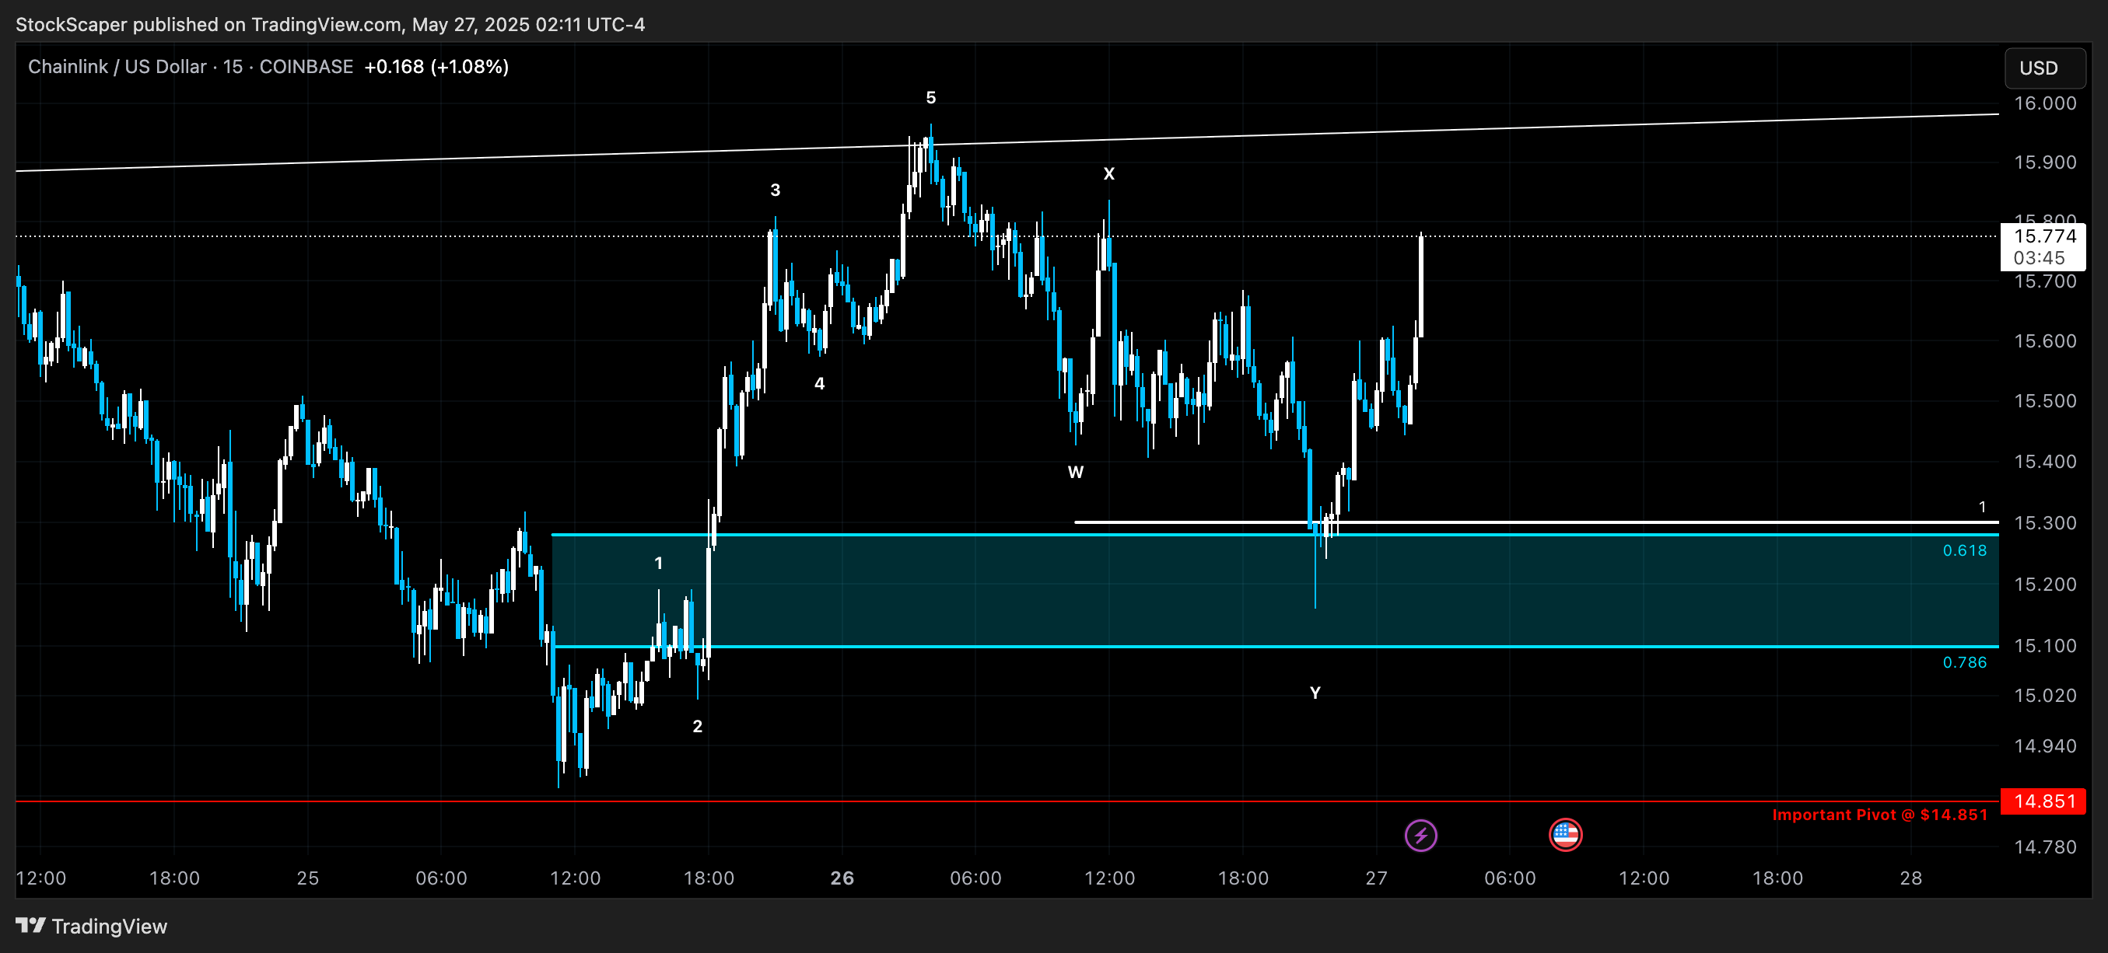Click the +0.168 (+1.08%) change value
The image size is (2108, 953).
[x=436, y=66]
